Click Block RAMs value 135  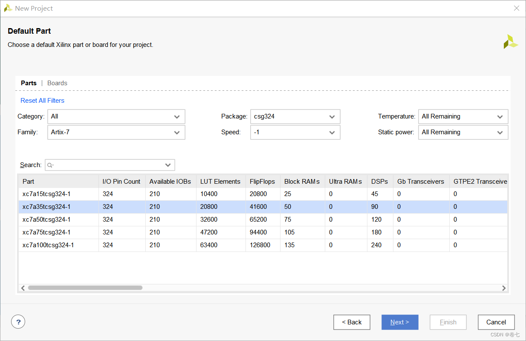[289, 245]
